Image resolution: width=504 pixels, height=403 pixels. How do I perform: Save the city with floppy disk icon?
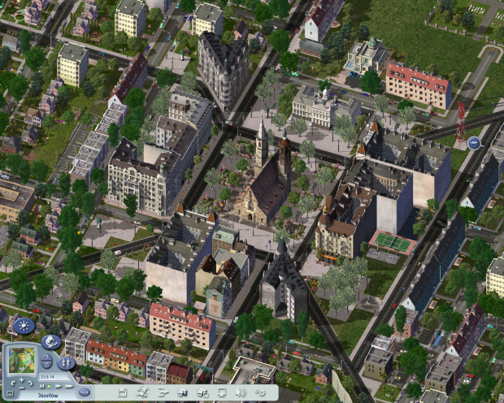click(122, 392)
